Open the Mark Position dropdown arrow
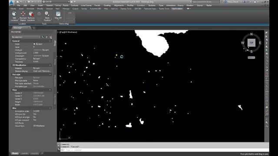 pyautogui.click(x=51, y=19)
